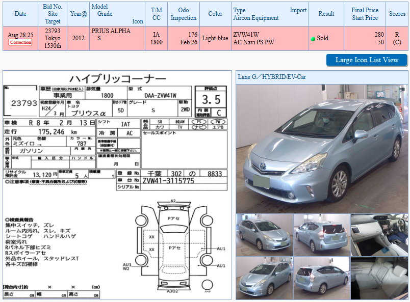This screenshot has height=302, width=410.
Task: Open the bottom-row rear-side car thumbnail
Action: (321, 278)
